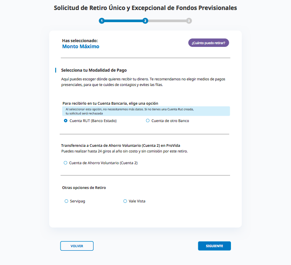291x265 pixels.
Task: Click step 1 circle in progress indicator
Action: click(101, 21)
